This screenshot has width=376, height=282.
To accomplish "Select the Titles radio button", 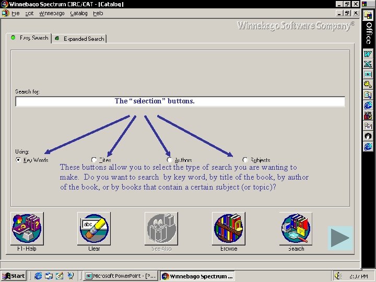I will pos(94,160).
